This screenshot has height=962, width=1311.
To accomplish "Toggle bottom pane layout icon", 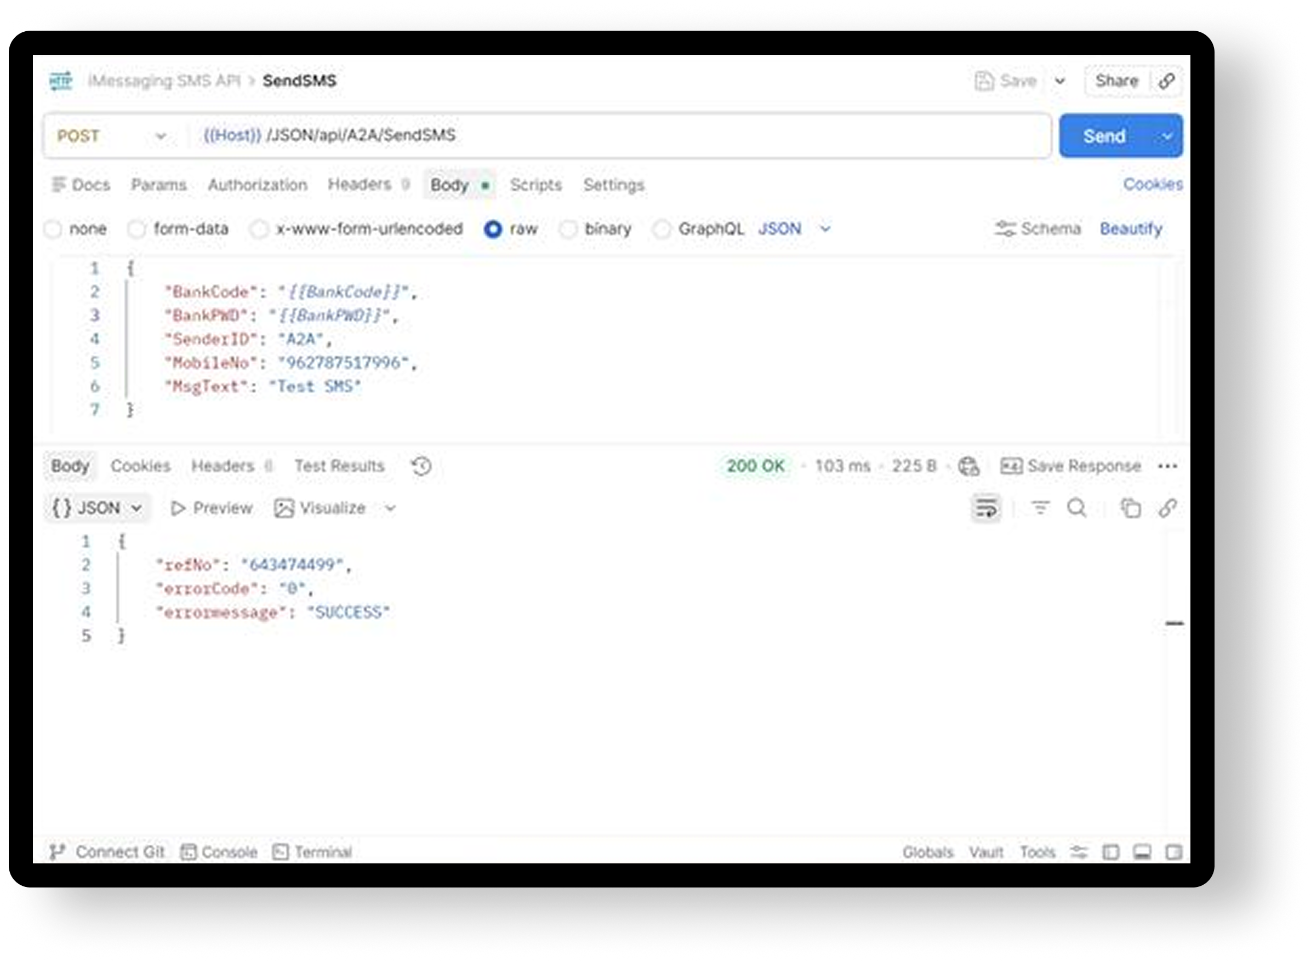I will pos(1142,852).
